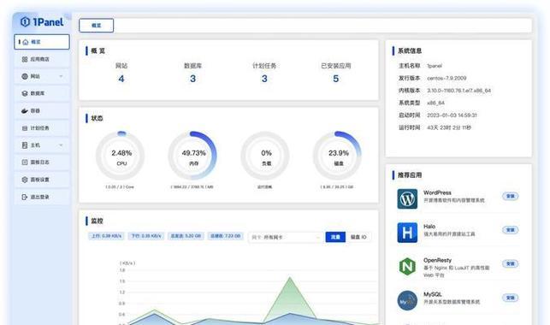Image resolution: width=550 pixels, height=325 pixels.
Task: Click the 系统信息 panel heading
Action: click(410, 50)
